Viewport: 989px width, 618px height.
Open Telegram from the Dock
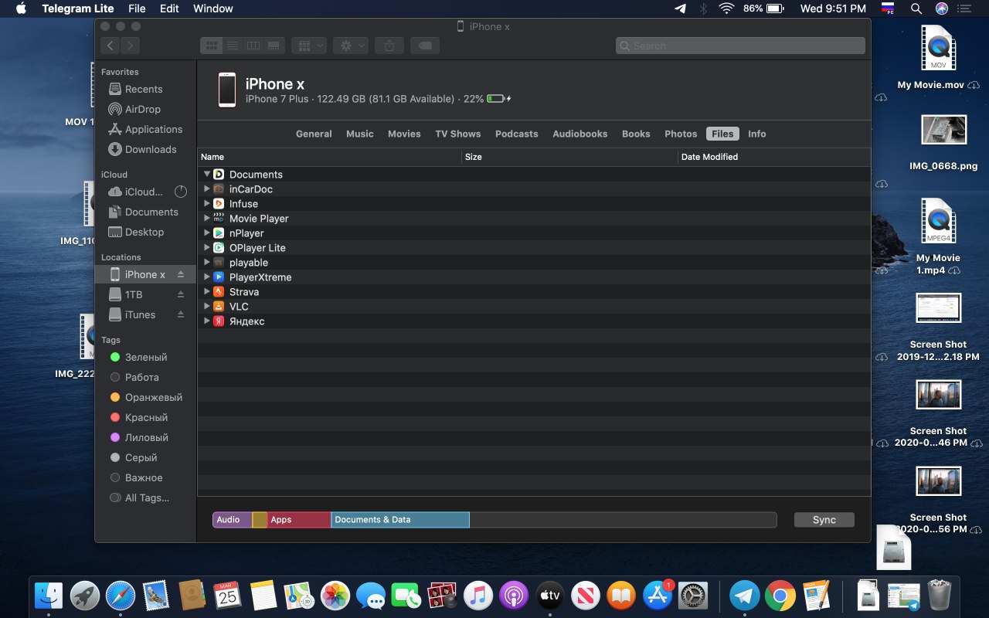pos(745,596)
